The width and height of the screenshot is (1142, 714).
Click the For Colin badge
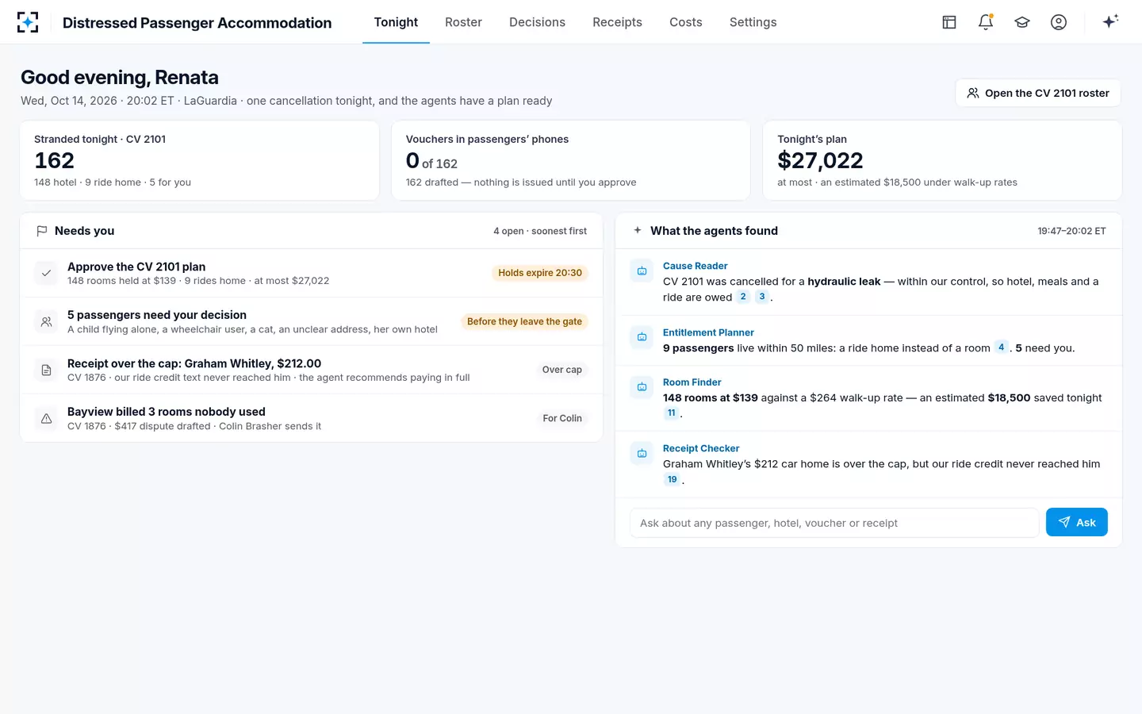pyautogui.click(x=562, y=418)
